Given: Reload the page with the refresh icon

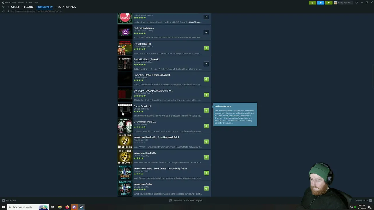Looking at the screenshot, I should pyautogui.click(x=4, y=11).
